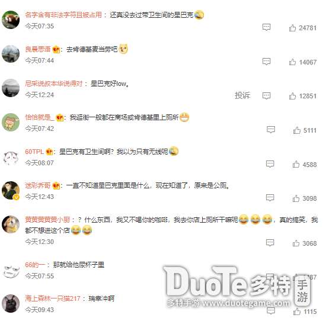Open 迷彩乔哥's verified avatar

(x=11, y=190)
